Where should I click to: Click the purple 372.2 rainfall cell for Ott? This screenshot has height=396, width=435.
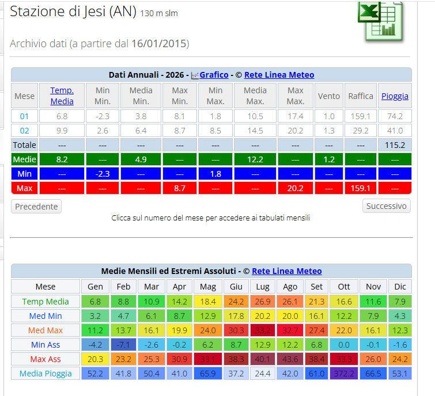pos(344,374)
